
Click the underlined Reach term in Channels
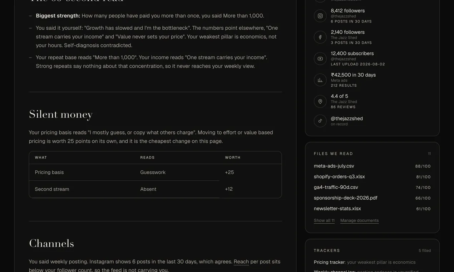(x=241, y=262)
